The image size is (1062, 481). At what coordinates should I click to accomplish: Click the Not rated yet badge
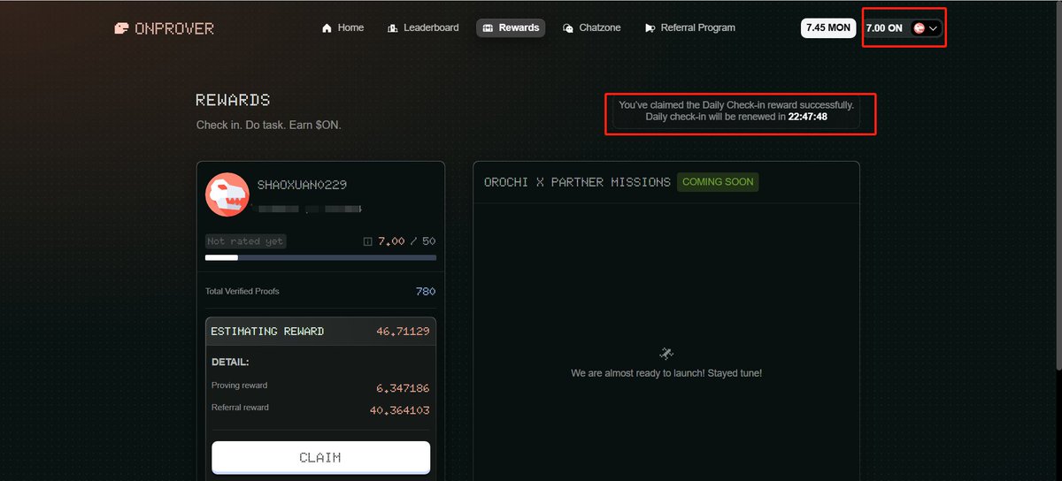[x=245, y=241]
